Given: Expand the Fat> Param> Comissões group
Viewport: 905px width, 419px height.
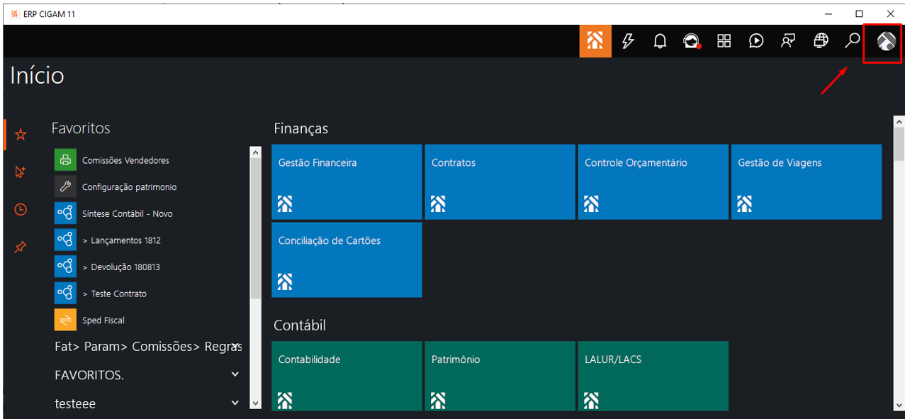Looking at the screenshot, I should (x=235, y=346).
